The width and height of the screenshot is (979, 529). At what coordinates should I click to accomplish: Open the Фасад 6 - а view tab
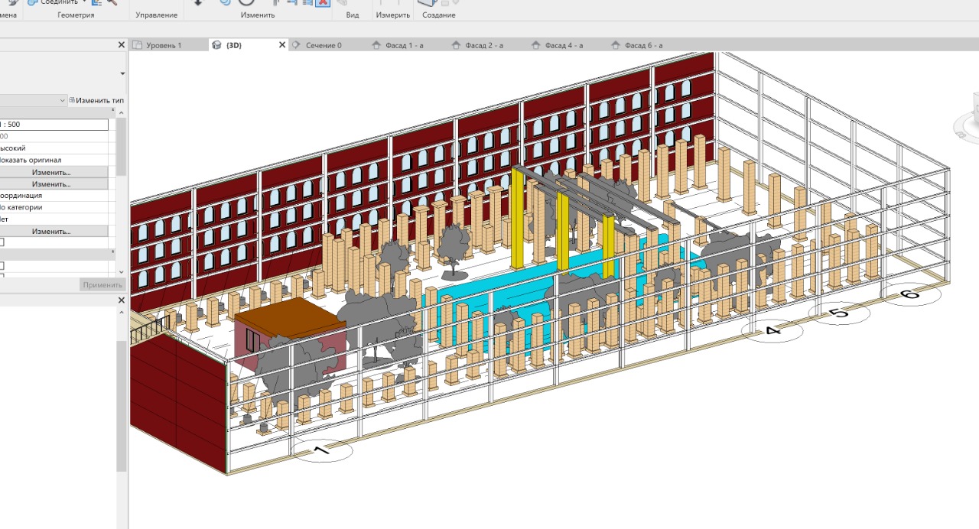click(643, 45)
